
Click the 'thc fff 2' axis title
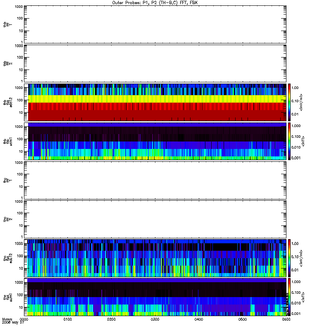[x=7, y=219]
